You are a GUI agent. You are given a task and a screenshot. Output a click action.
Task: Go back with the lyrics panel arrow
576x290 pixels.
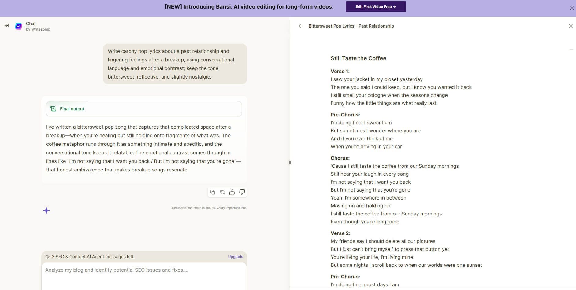coord(301,26)
